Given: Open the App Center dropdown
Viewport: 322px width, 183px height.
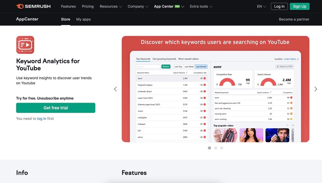Looking at the screenshot, I should click(x=169, y=6).
